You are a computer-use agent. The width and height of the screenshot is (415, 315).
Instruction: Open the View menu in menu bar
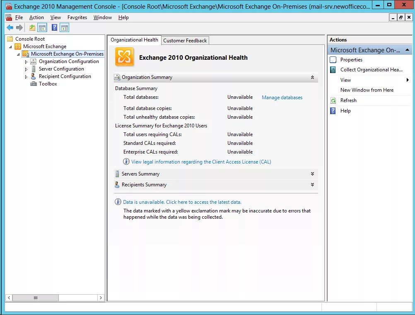coord(55,17)
